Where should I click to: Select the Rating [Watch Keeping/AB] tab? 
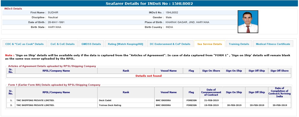click(125, 44)
